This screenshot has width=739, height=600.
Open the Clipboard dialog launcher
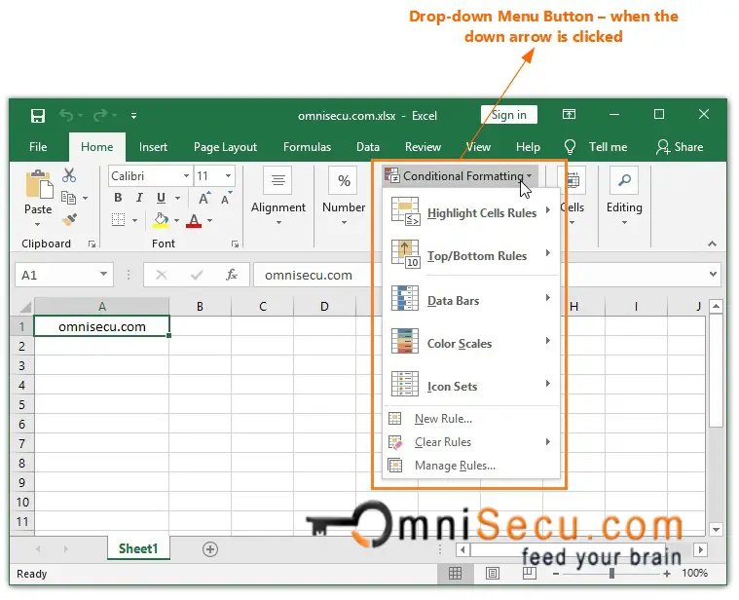pos(92,244)
